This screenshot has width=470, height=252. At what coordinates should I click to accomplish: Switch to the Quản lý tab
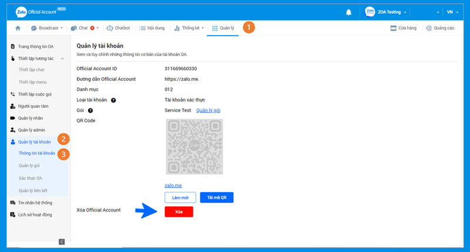click(224, 28)
